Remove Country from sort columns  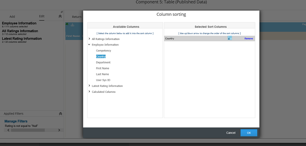click(249, 39)
